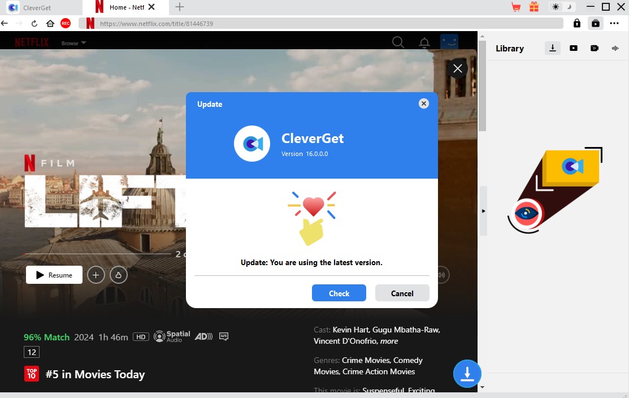Viewport: 629px width, 398px height.
Task: Click the Resume play button
Action: [x=54, y=275]
